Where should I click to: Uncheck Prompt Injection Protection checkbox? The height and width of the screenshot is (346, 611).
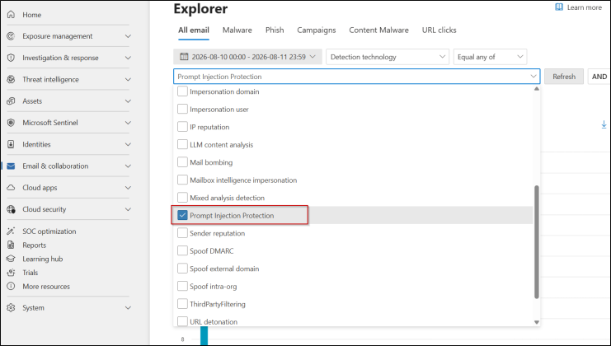click(x=182, y=215)
